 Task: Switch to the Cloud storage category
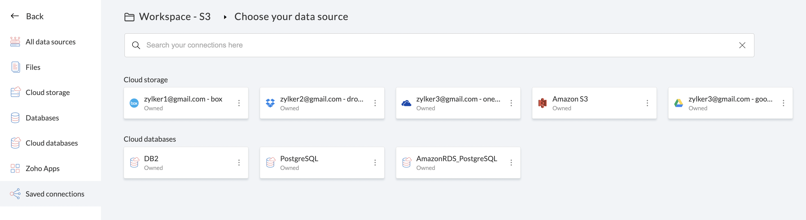pyautogui.click(x=48, y=92)
